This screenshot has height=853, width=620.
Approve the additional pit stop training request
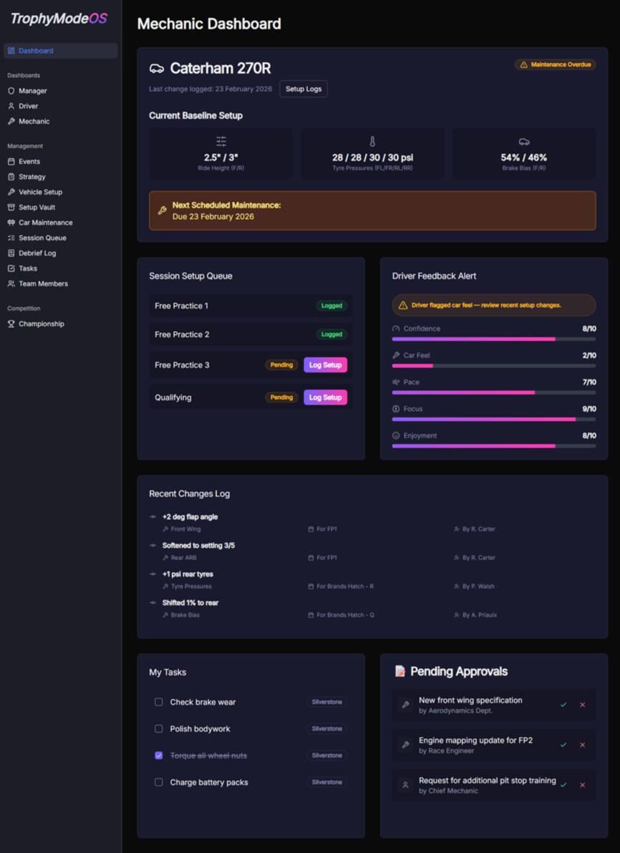click(563, 785)
